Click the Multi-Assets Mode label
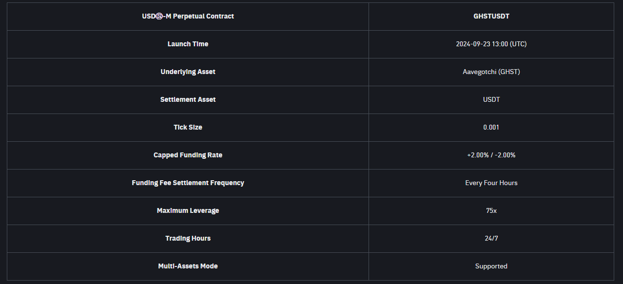 [x=188, y=266]
